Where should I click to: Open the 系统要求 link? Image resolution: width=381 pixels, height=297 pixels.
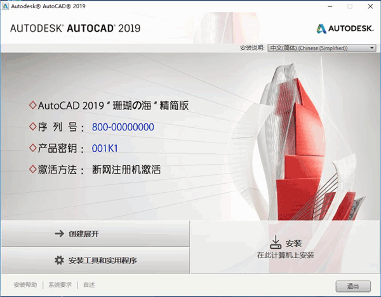pos(62,285)
